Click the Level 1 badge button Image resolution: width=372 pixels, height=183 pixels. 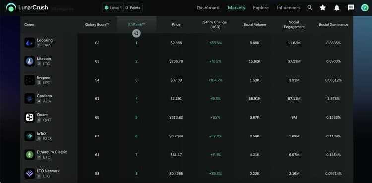click(113, 8)
